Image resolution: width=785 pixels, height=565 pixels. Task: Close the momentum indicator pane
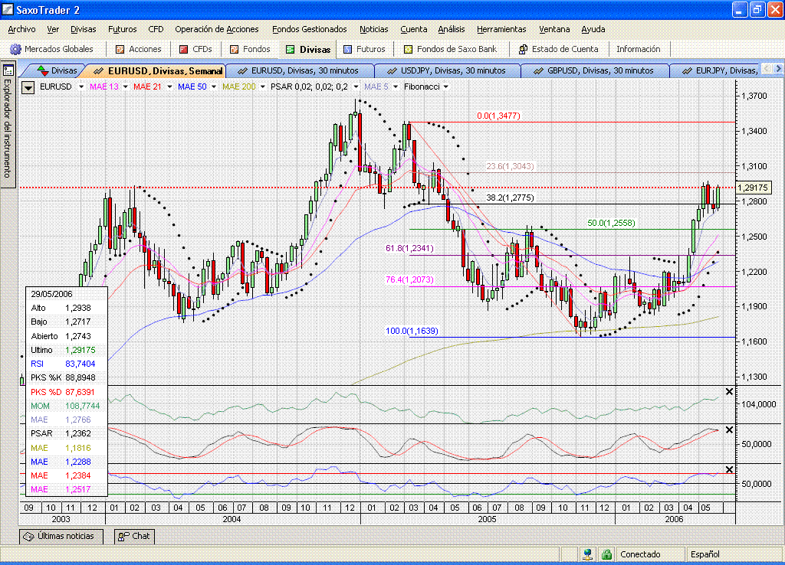(x=730, y=391)
